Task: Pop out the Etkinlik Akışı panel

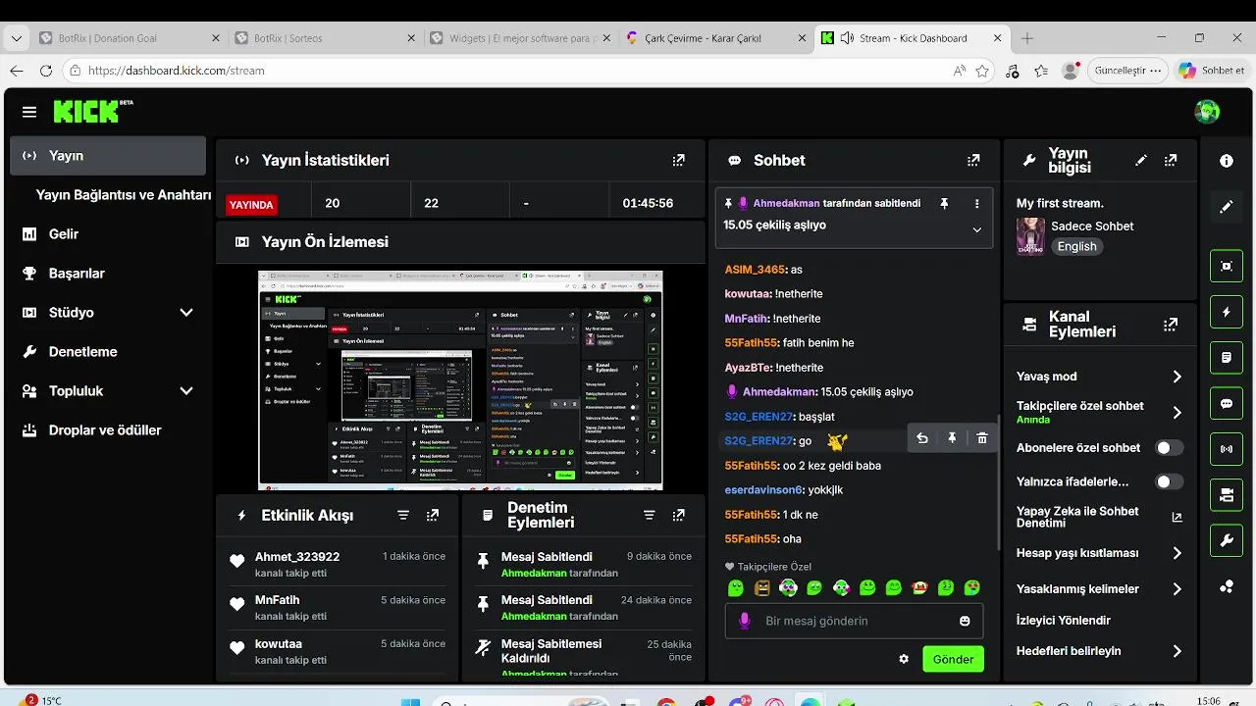Action: 433,515
